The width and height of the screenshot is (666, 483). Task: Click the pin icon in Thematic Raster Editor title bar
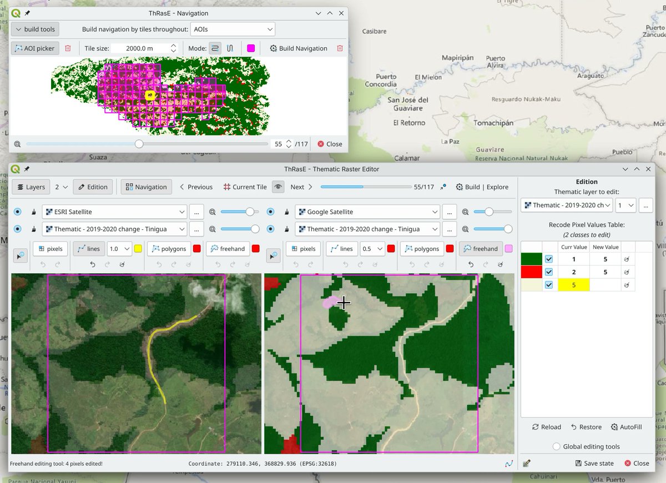27,169
